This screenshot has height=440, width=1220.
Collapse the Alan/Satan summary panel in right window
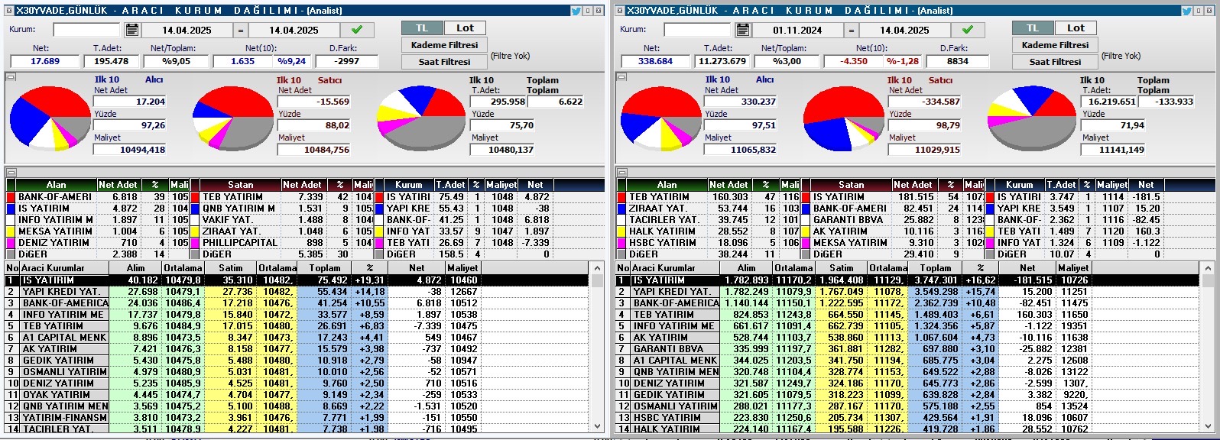[621, 172]
